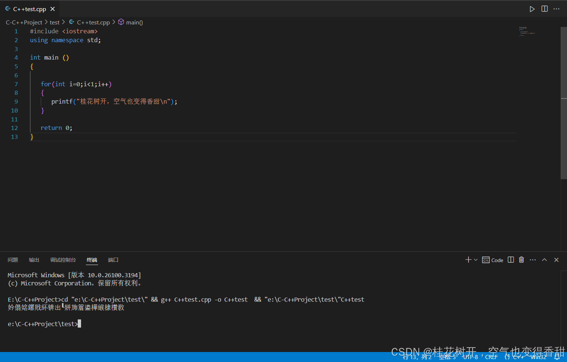Click the 'using namespace std;' line

coord(66,40)
